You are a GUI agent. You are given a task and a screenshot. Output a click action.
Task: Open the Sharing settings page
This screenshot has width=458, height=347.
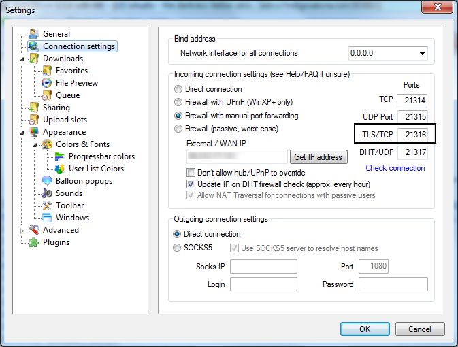56,108
